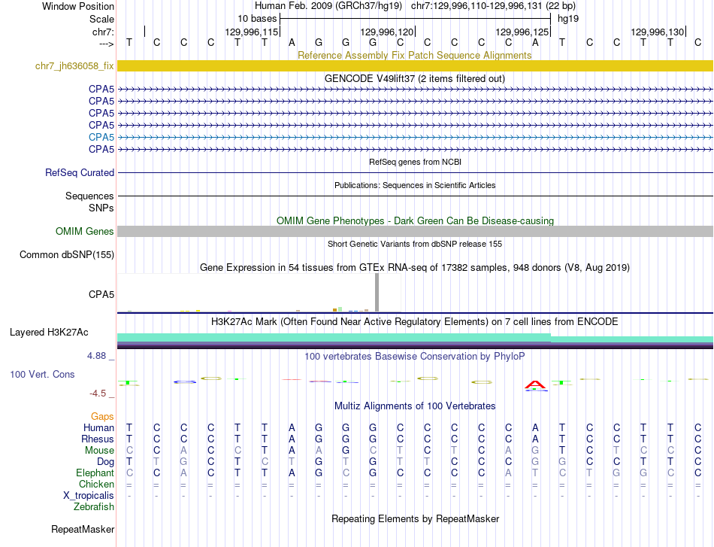Click the yellow chr7_jh636058_fix patch bar
Viewport: 714px width, 547px height.
(415, 65)
